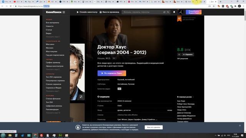This screenshot has width=246, height=138.
Task: Open Списки фильмов in sidebar
Action: [53, 99]
